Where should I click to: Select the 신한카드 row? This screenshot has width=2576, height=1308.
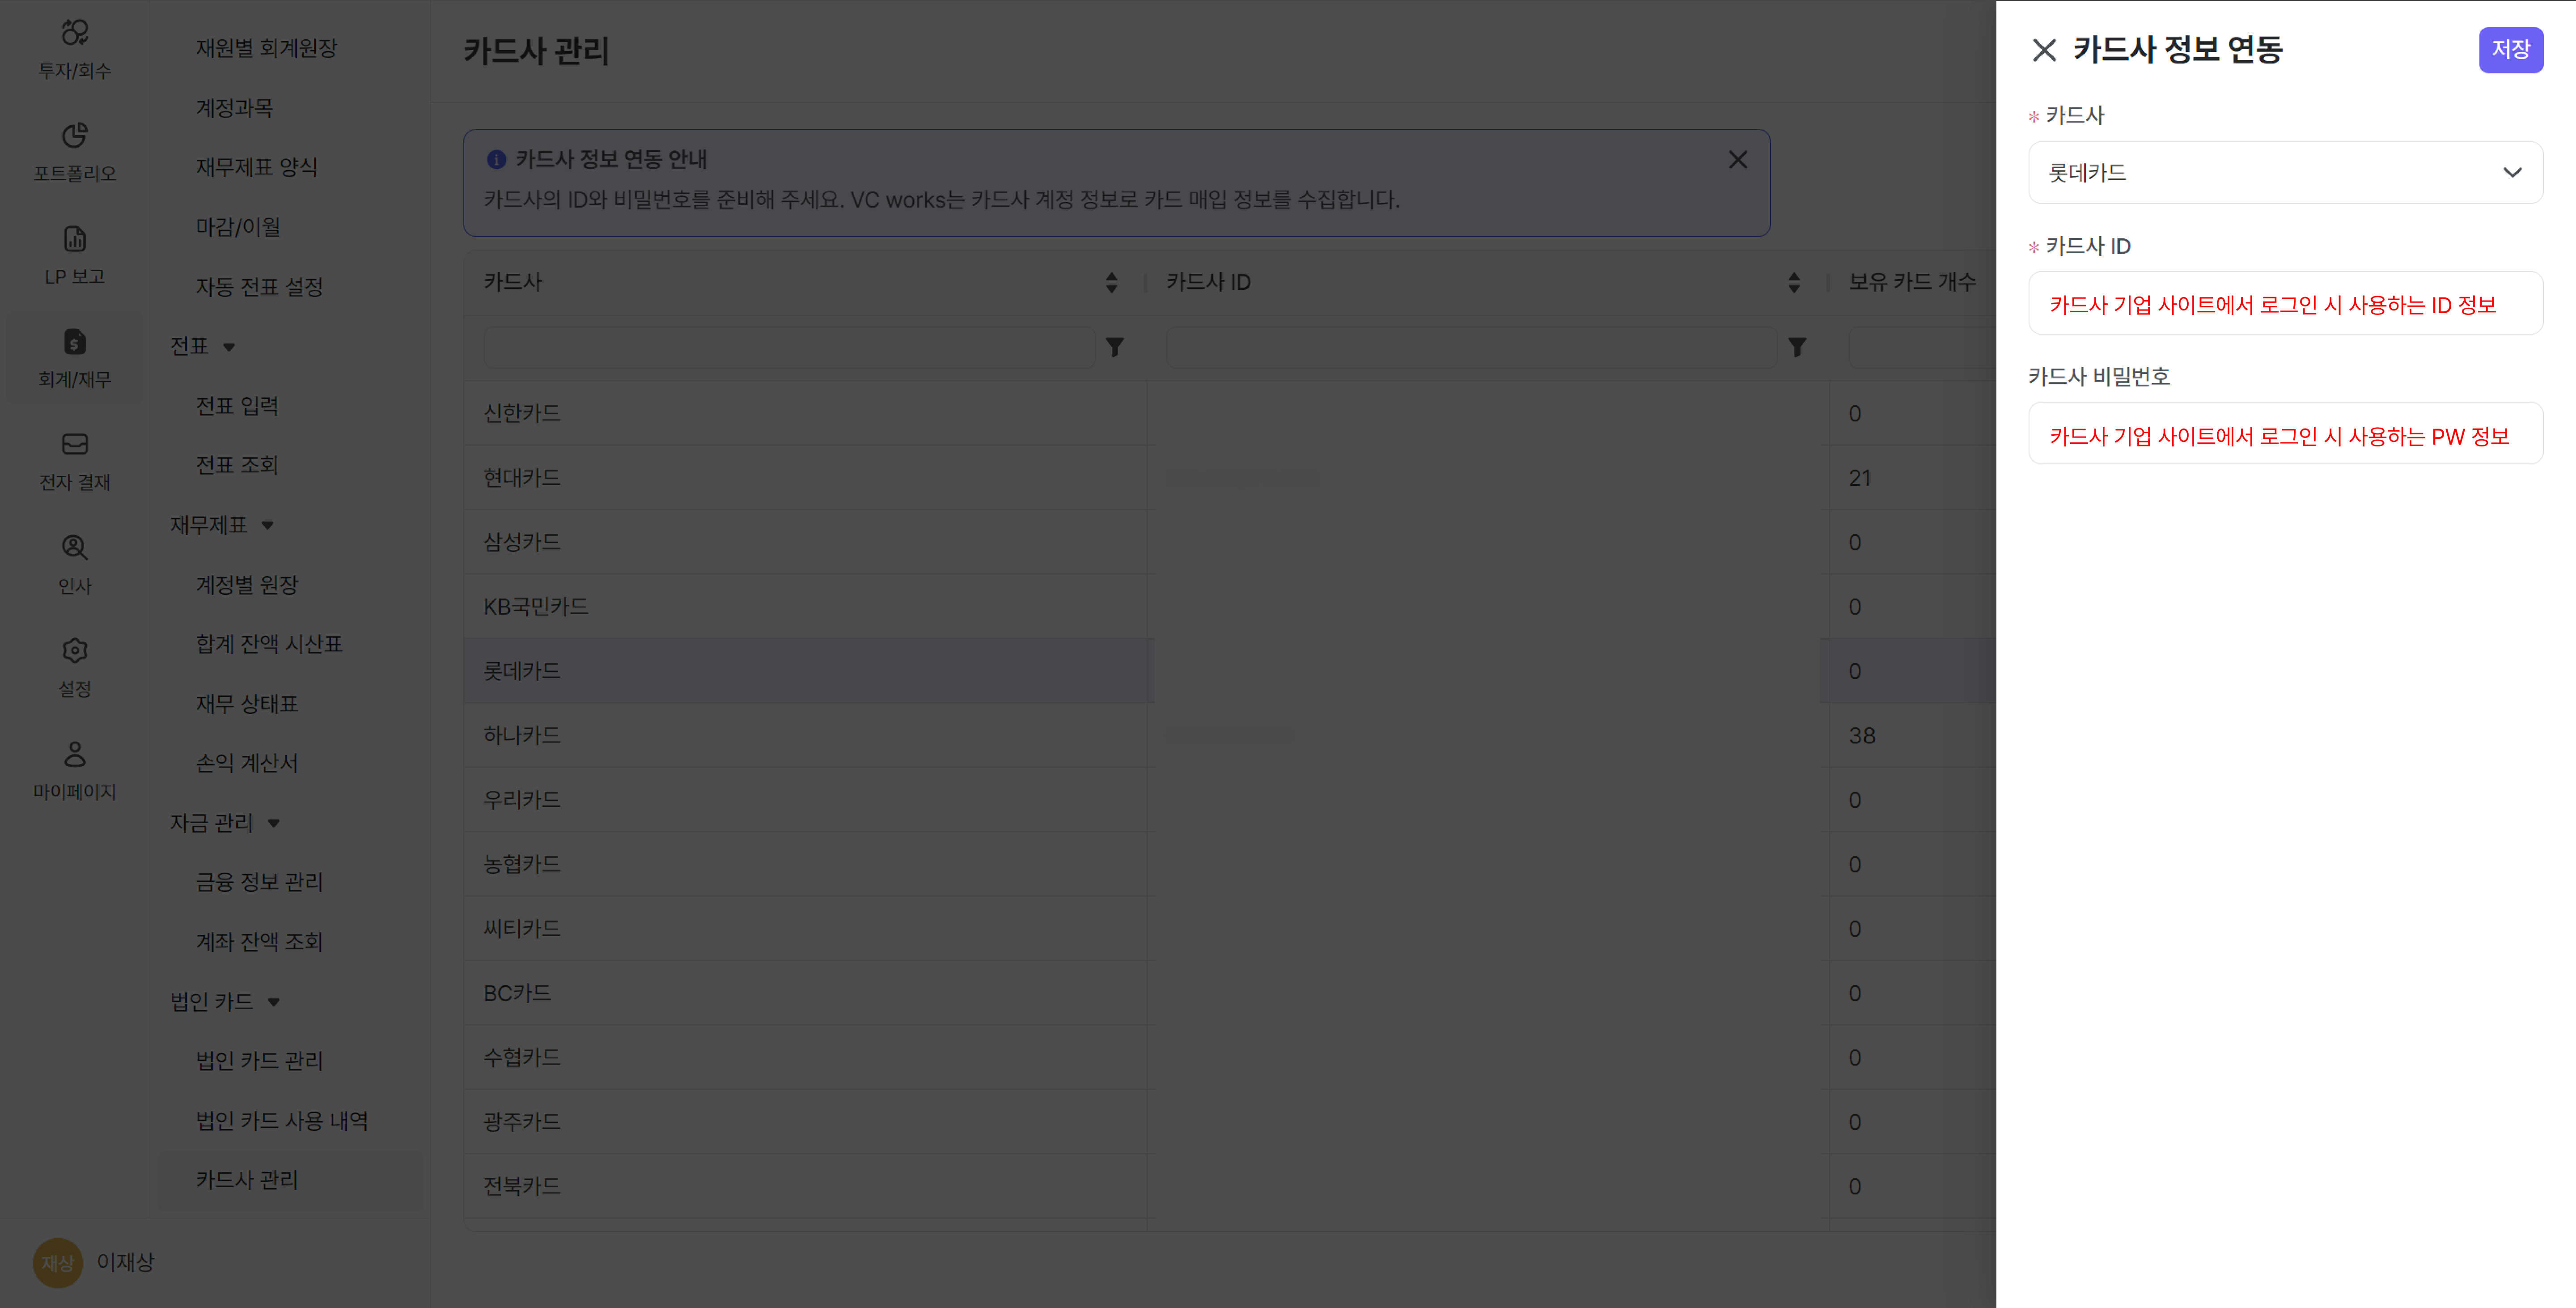1230,413
